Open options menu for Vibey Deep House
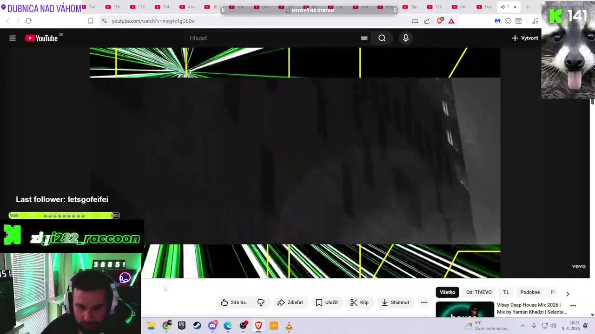 (x=573, y=306)
